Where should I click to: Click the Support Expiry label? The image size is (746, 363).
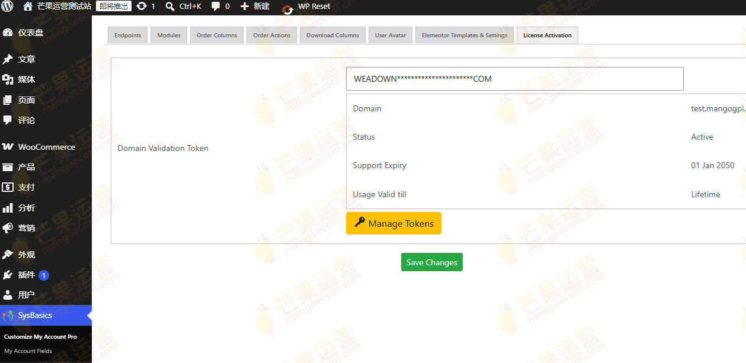pos(380,166)
